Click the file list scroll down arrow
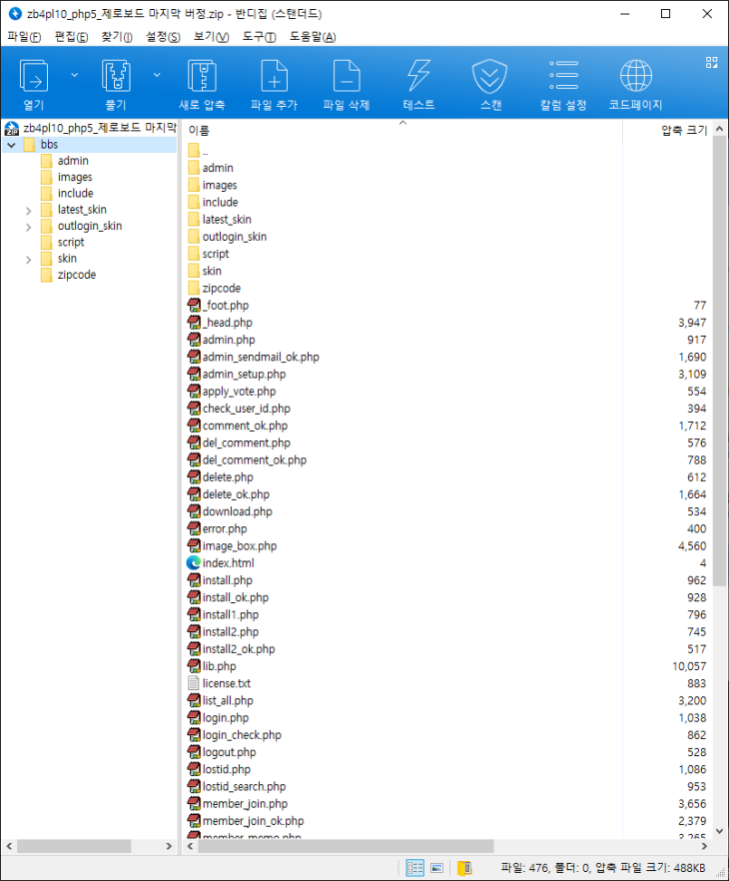Screen dimensions: 729x881 click(719, 831)
